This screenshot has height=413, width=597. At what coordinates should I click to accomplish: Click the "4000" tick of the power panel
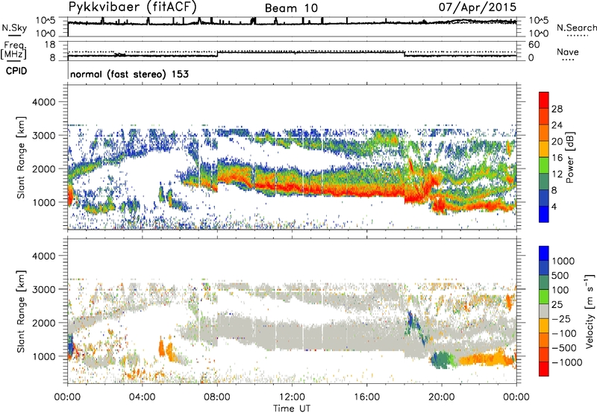coord(44,102)
